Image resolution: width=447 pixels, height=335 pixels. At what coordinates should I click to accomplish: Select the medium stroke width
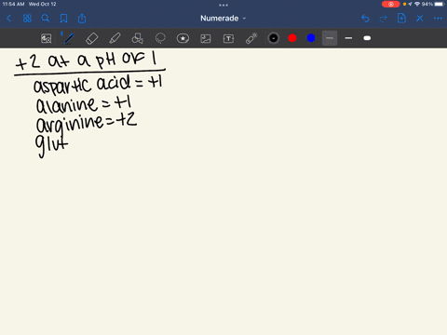(348, 38)
